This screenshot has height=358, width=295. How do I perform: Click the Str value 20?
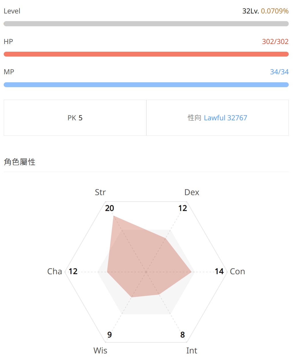(x=109, y=208)
